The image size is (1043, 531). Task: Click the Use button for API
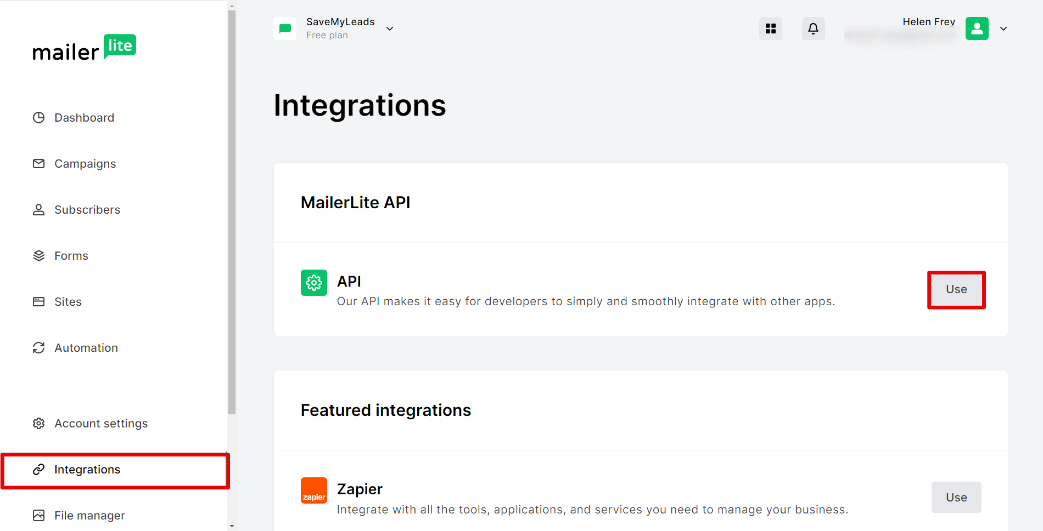tap(956, 289)
